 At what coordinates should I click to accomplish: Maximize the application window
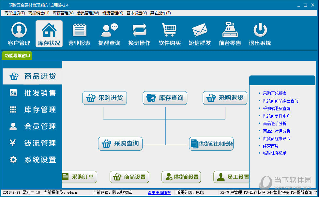click(x=305, y=5)
